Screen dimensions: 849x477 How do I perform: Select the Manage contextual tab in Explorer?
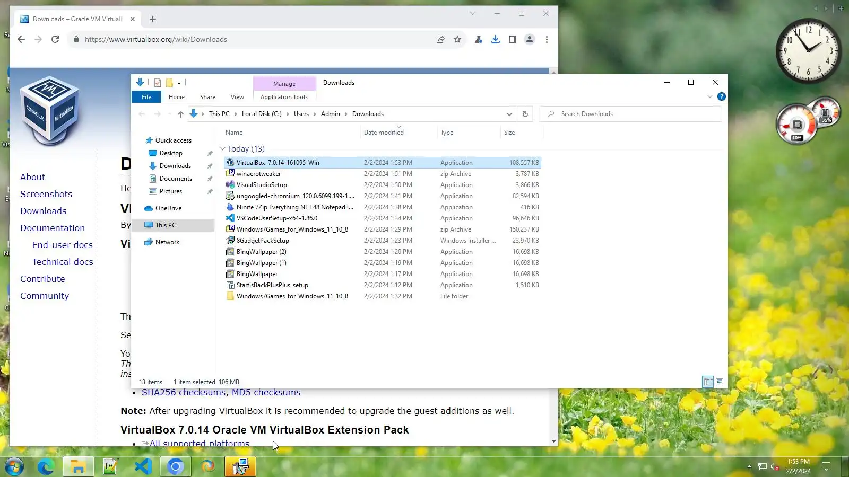(x=284, y=84)
